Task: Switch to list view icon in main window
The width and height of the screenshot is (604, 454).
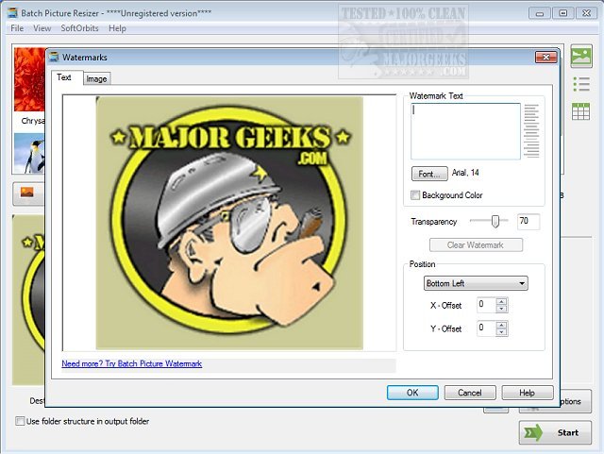Action: tap(581, 84)
